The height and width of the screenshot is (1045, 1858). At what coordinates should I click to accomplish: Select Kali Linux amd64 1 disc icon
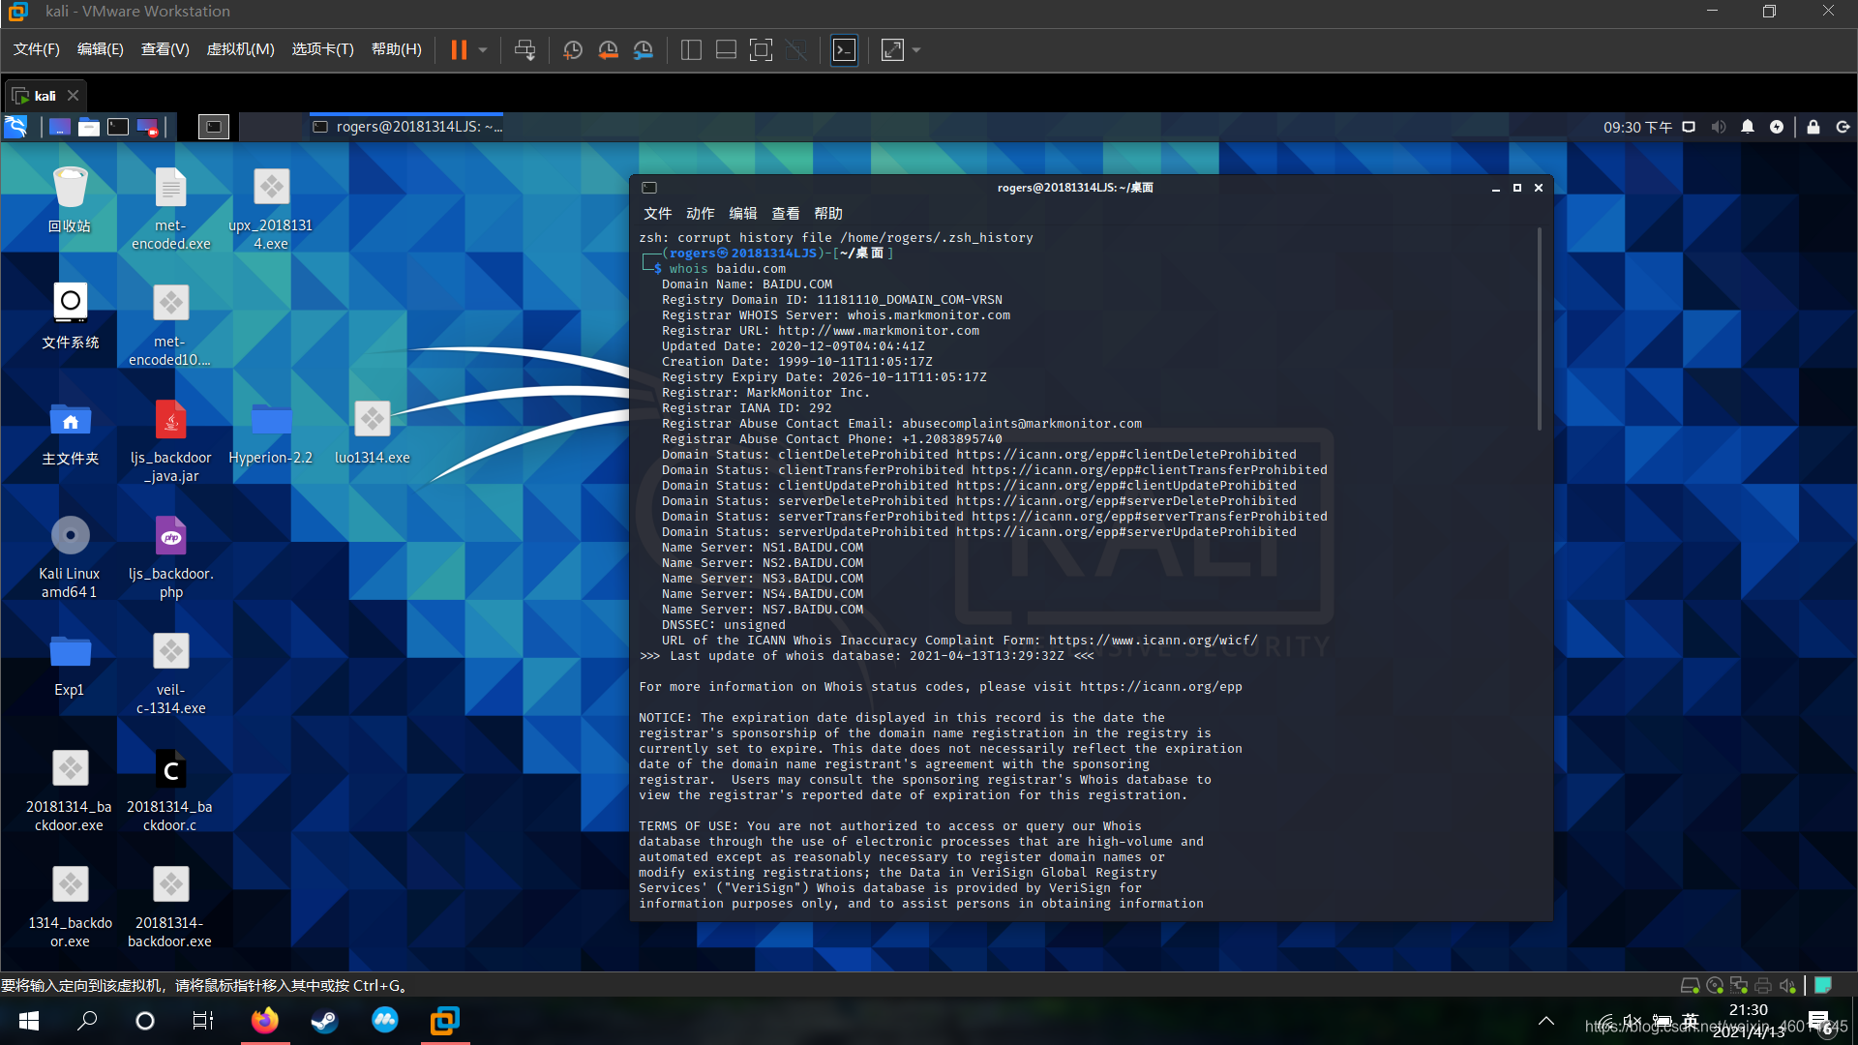70,556
